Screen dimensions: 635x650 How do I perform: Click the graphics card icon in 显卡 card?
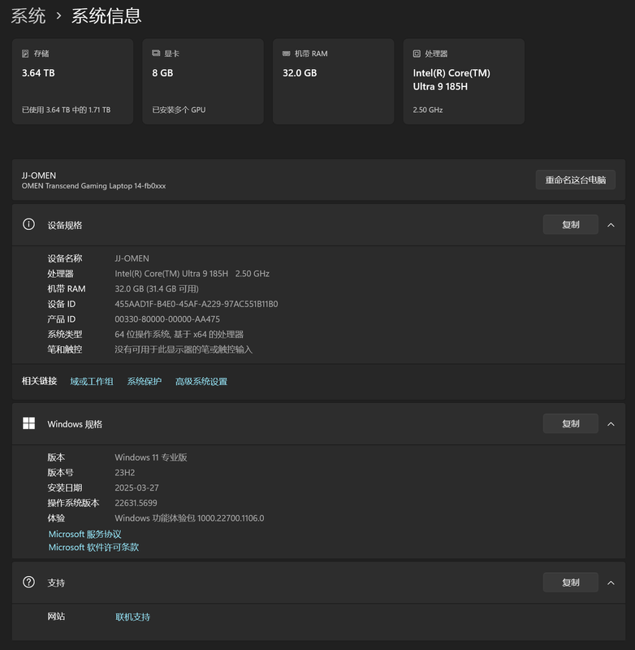pos(156,54)
